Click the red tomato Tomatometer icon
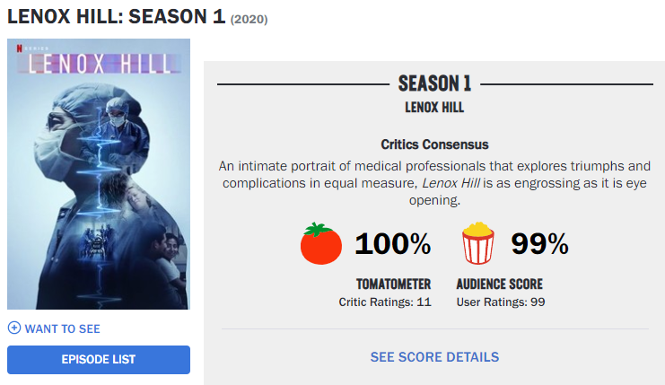665x385 pixels. (x=321, y=243)
